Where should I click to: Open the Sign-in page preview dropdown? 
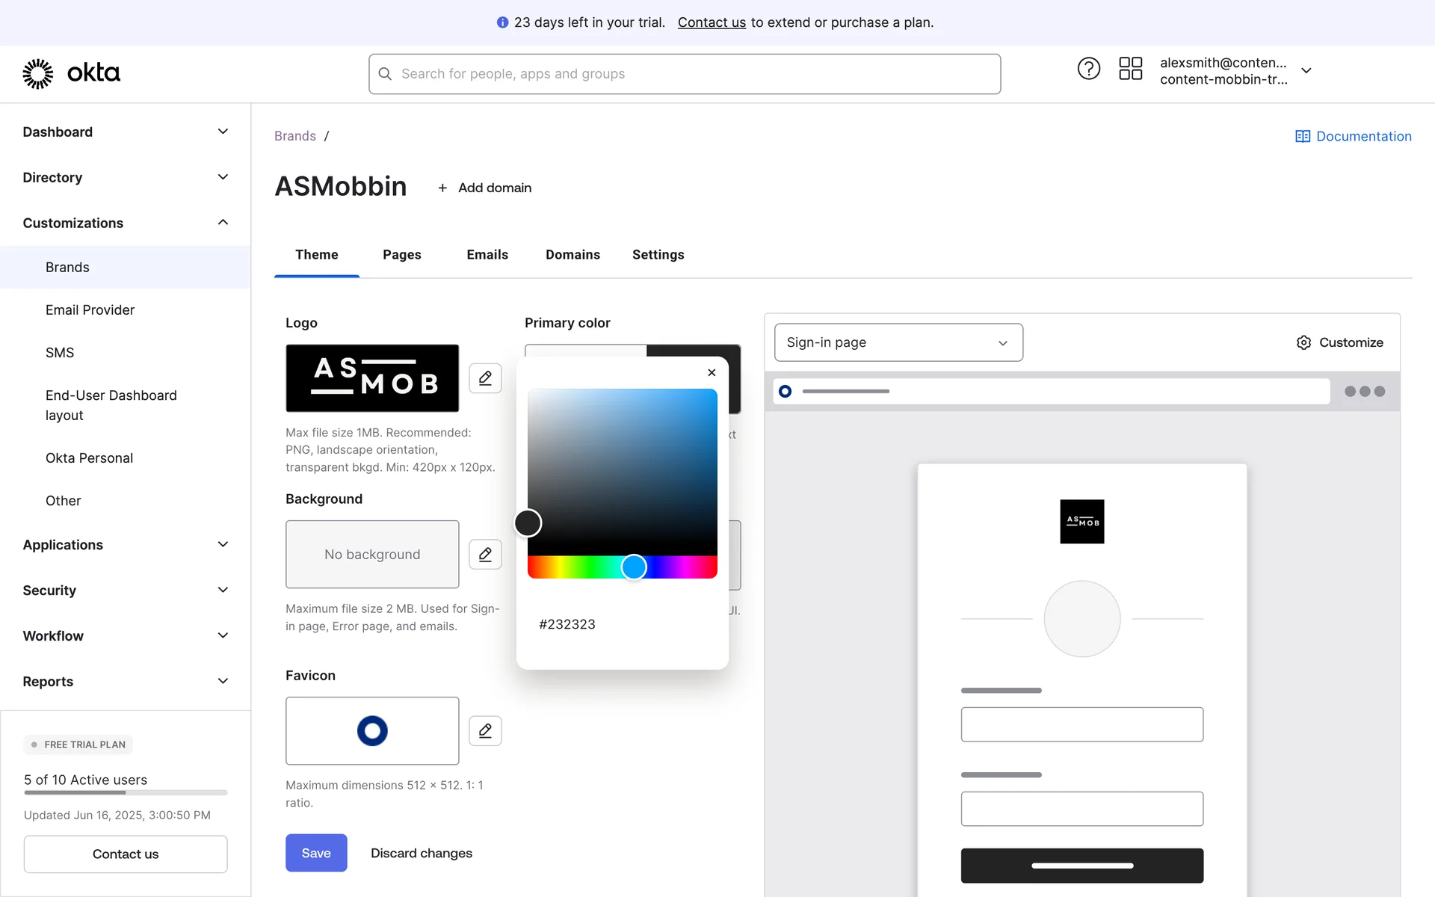point(898,342)
